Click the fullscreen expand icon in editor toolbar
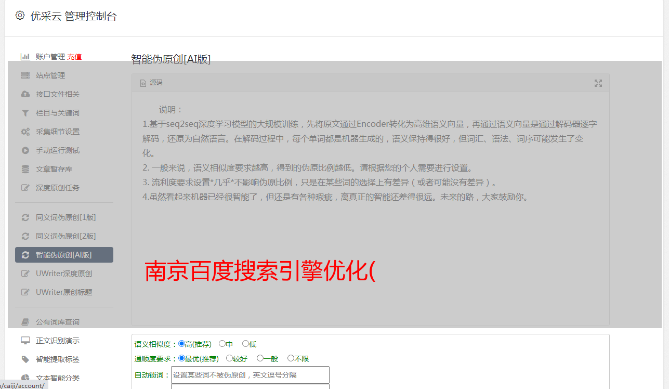The width and height of the screenshot is (669, 389). click(598, 83)
